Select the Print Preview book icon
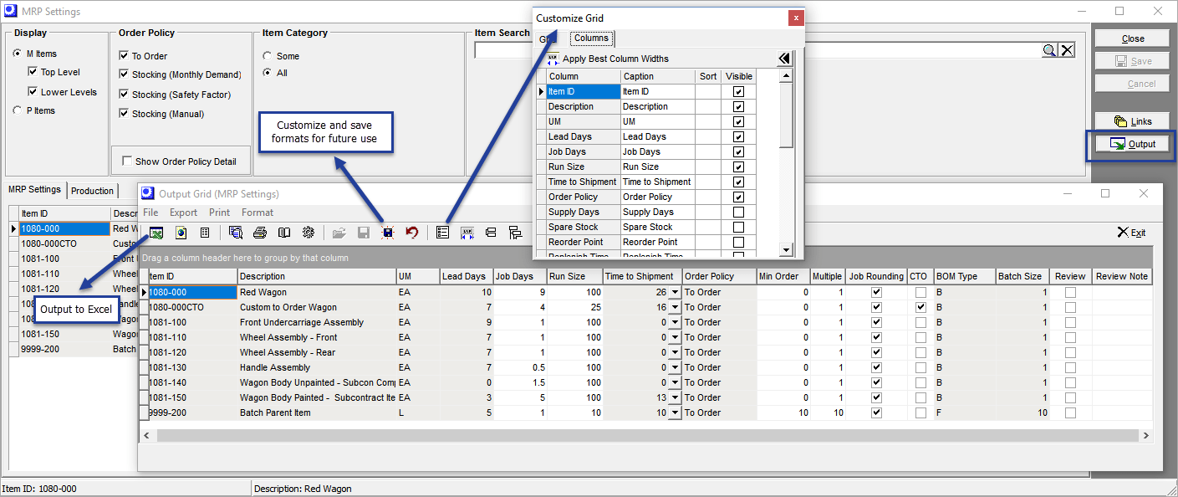 click(x=283, y=232)
